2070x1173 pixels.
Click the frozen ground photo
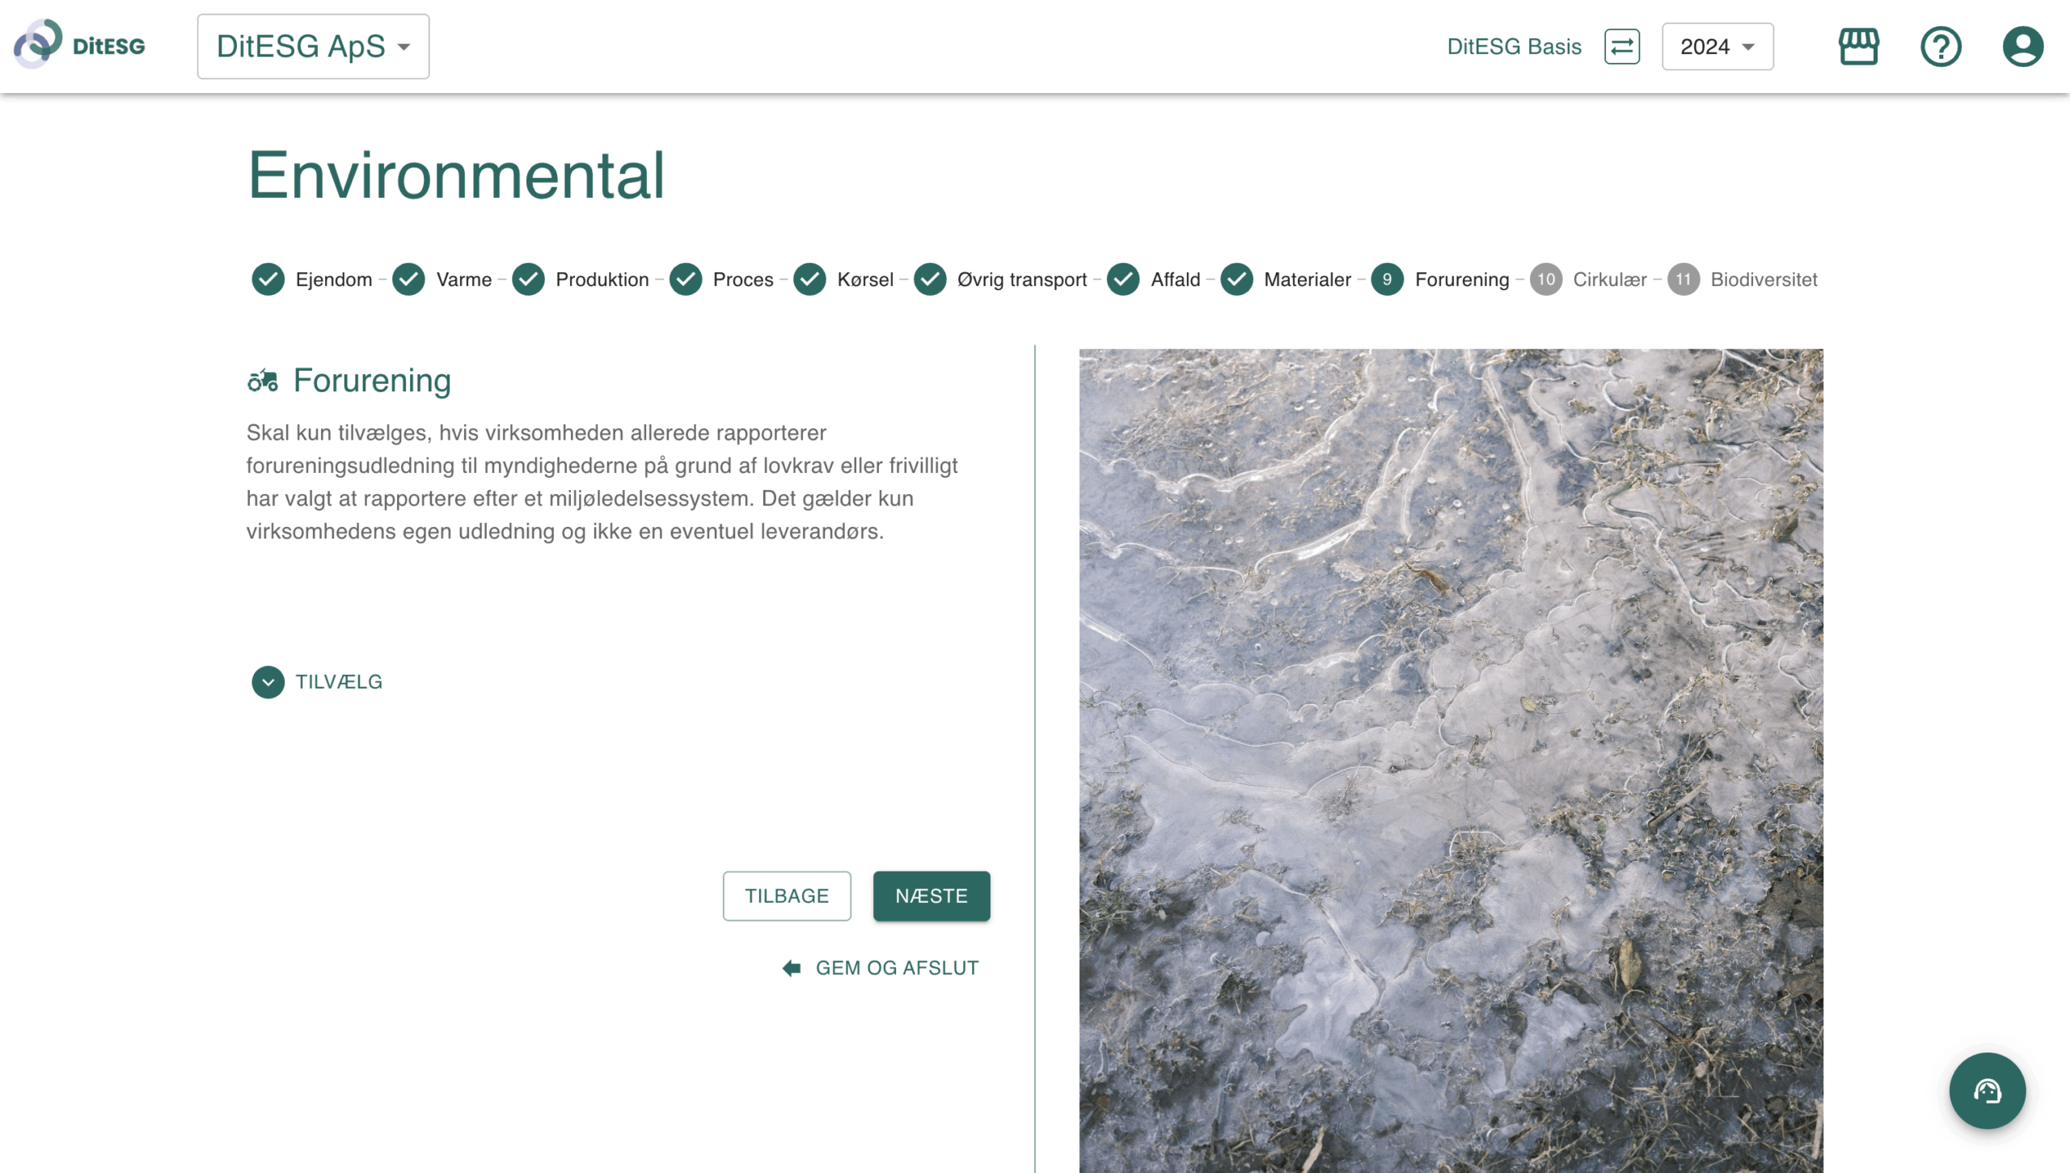point(1451,760)
